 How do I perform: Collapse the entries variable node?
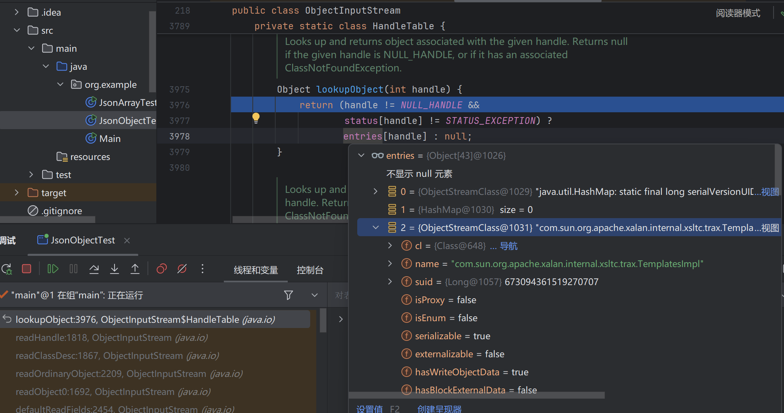click(x=361, y=156)
